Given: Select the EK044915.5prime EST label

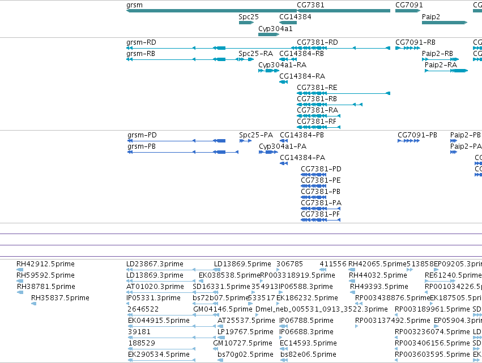Looking at the screenshot, I should 159,321.
